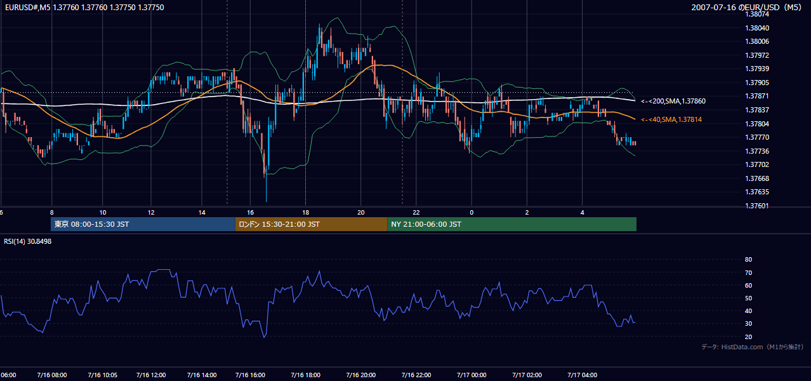Click the hour 22 tick under the chart
The height and width of the screenshot is (381, 811).
tap(416, 212)
